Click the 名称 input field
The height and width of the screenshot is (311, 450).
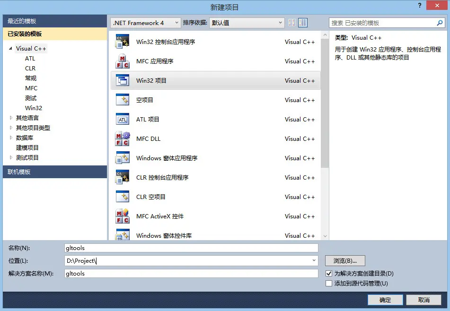[192, 248]
